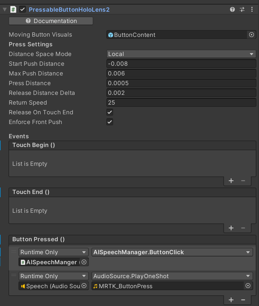Click the PressableButtonHoloLens2 component title
The image size is (259, 306).
pyautogui.click(x=69, y=10)
